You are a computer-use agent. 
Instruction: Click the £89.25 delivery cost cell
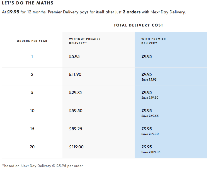pyautogui.click(x=76, y=129)
